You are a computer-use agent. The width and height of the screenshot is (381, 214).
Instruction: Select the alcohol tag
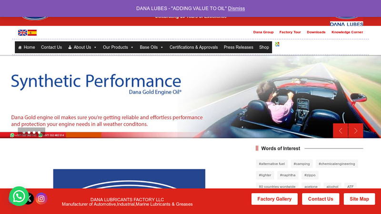pyautogui.click(x=332, y=186)
